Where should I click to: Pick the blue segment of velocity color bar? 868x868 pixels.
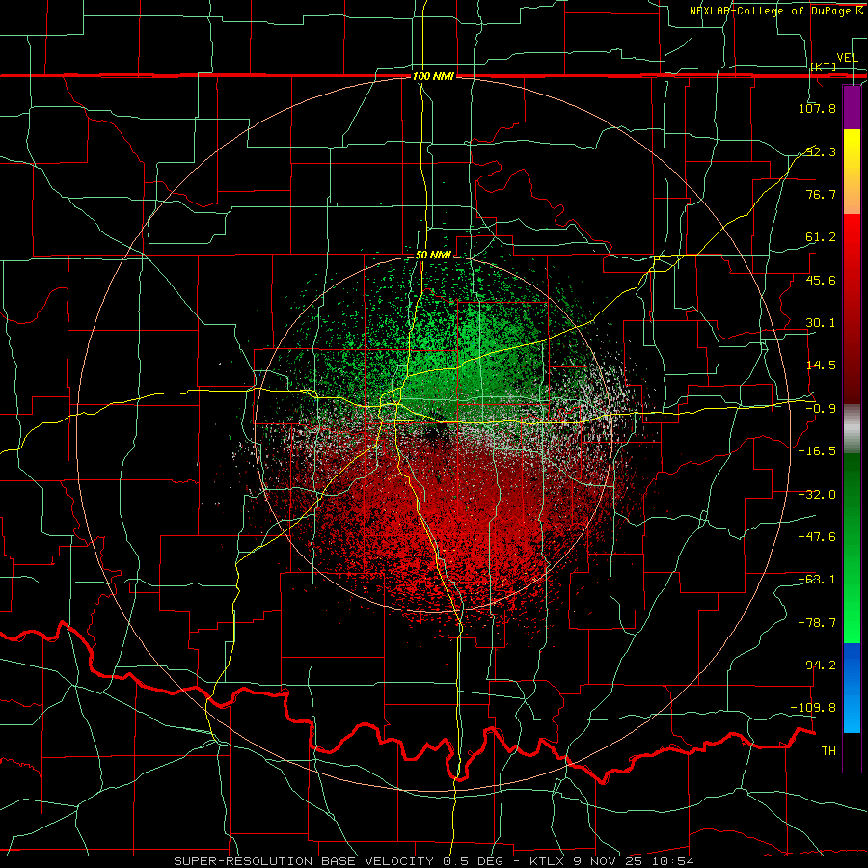[852, 688]
